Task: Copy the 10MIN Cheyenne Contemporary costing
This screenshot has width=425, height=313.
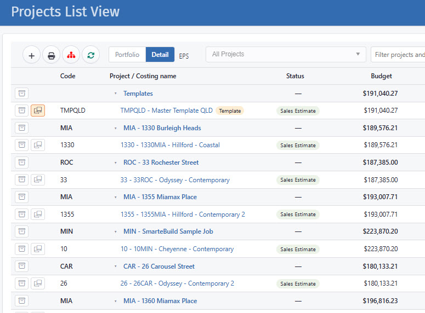Action: 38,248
